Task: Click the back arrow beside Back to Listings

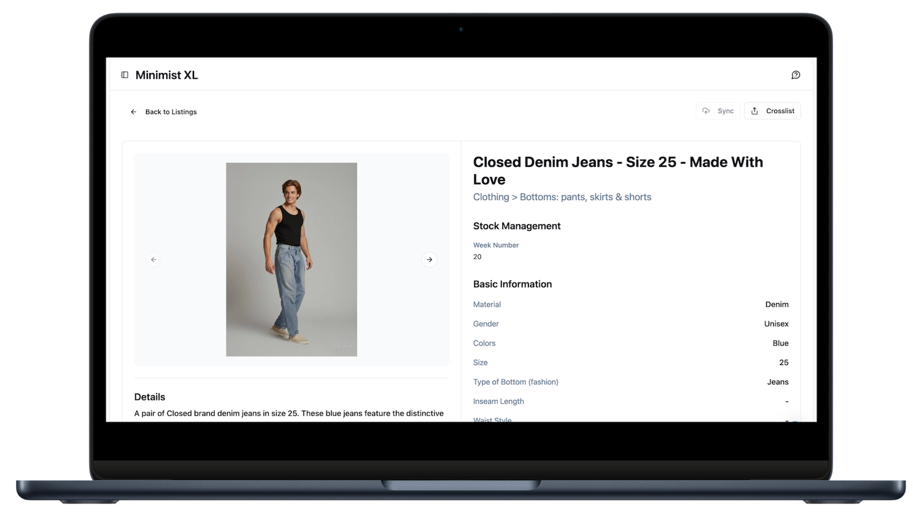Action: pyautogui.click(x=134, y=112)
